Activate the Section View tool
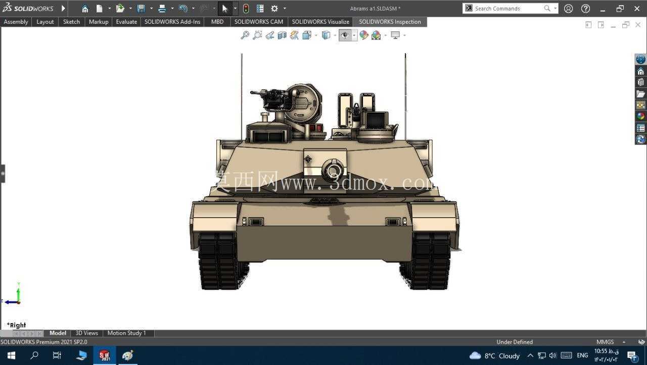Image resolution: width=647 pixels, height=365 pixels. point(282,35)
